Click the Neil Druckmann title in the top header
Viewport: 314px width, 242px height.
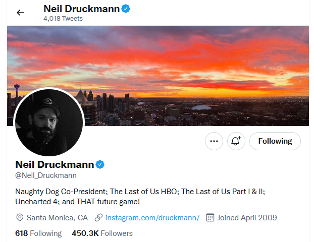(80, 9)
